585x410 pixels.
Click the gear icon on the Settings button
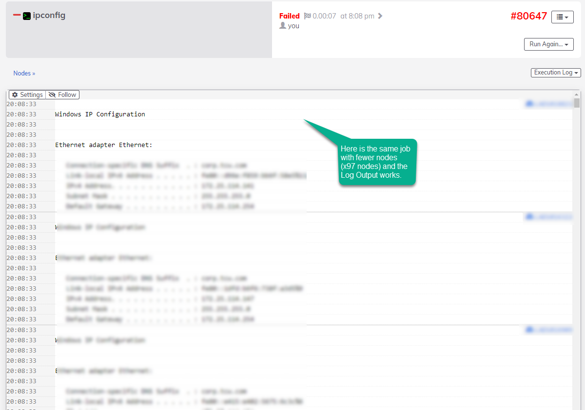14,94
